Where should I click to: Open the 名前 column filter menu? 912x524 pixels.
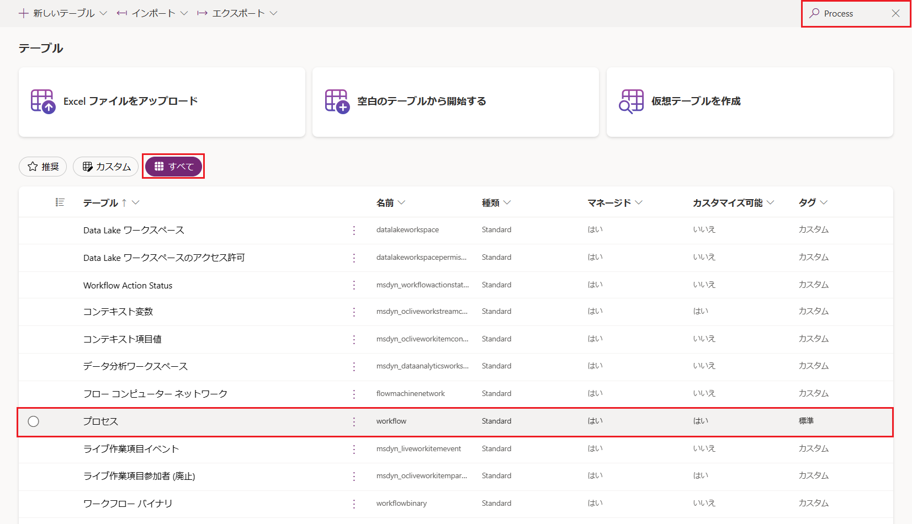[x=401, y=202]
